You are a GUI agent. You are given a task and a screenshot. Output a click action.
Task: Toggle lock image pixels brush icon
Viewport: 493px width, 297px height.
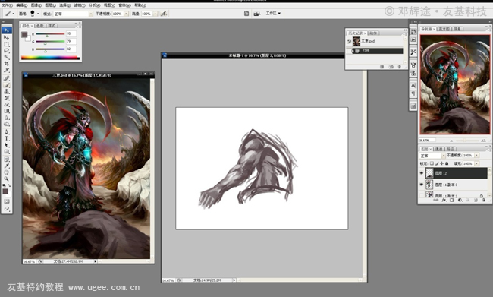click(x=437, y=163)
